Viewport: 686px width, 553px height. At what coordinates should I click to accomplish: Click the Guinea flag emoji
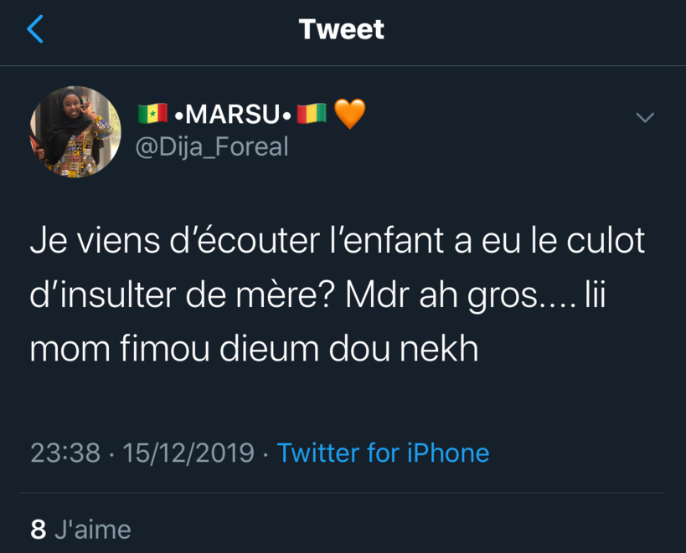pos(310,115)
